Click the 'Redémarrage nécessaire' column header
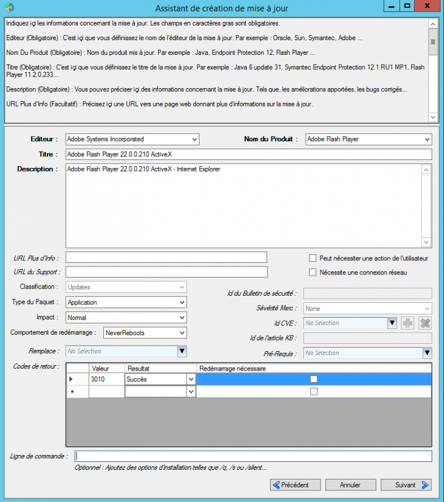The width and height of the screenshot is (444, 502). tap(314, 368)
